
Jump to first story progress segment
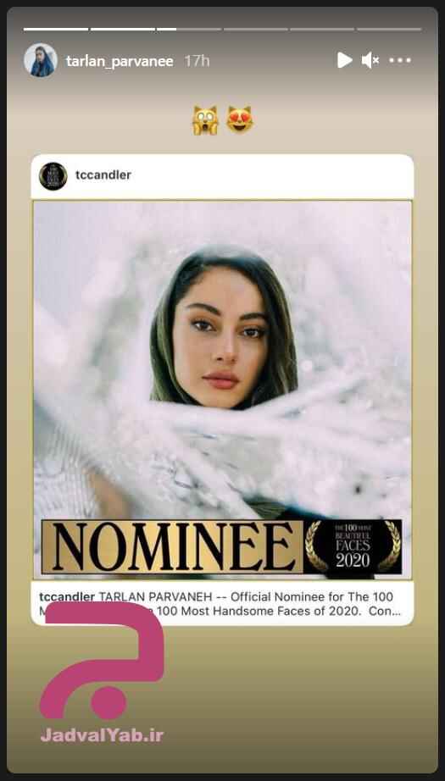[56, 30]
